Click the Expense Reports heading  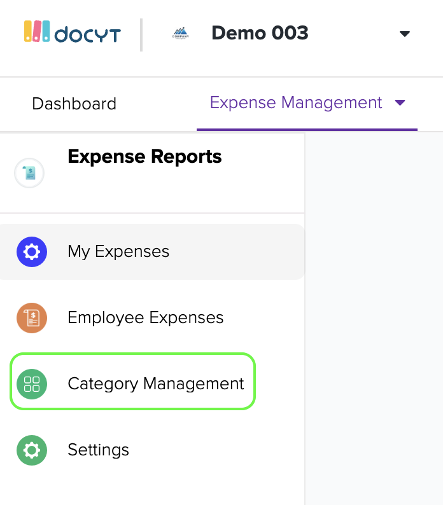click(144, 156)
